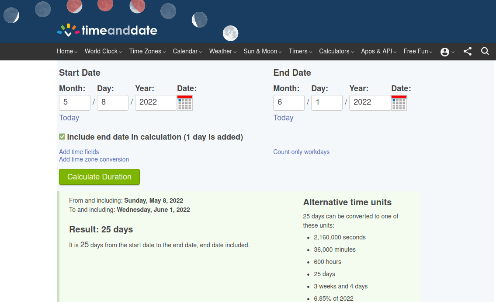Expand the Free Fun menu chevron
Image resolution: width=496 pixels, height=302 pixels.
(431, 52)
